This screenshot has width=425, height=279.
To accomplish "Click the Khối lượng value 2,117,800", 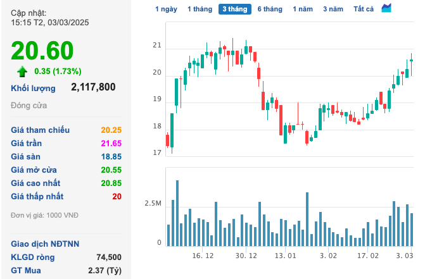I will [x=93, y=87].
